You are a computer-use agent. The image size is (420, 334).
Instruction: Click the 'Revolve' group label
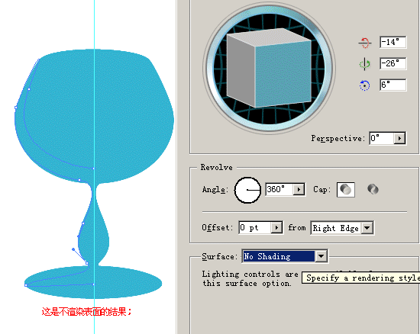(x=216, y=168)
